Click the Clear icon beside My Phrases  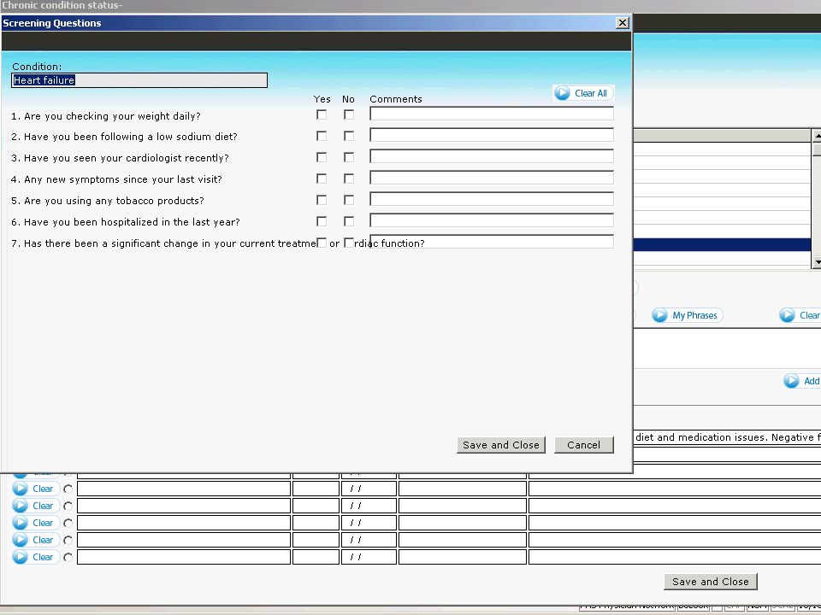[787, 315]
